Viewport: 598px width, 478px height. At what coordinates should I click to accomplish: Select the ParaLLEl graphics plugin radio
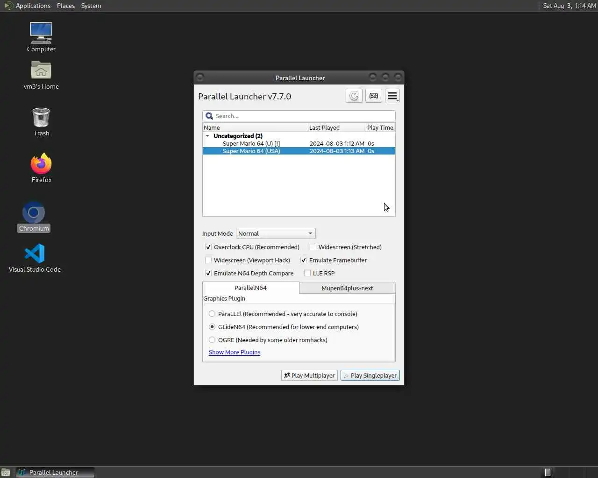pyautogui.click(x=212, y=314)
